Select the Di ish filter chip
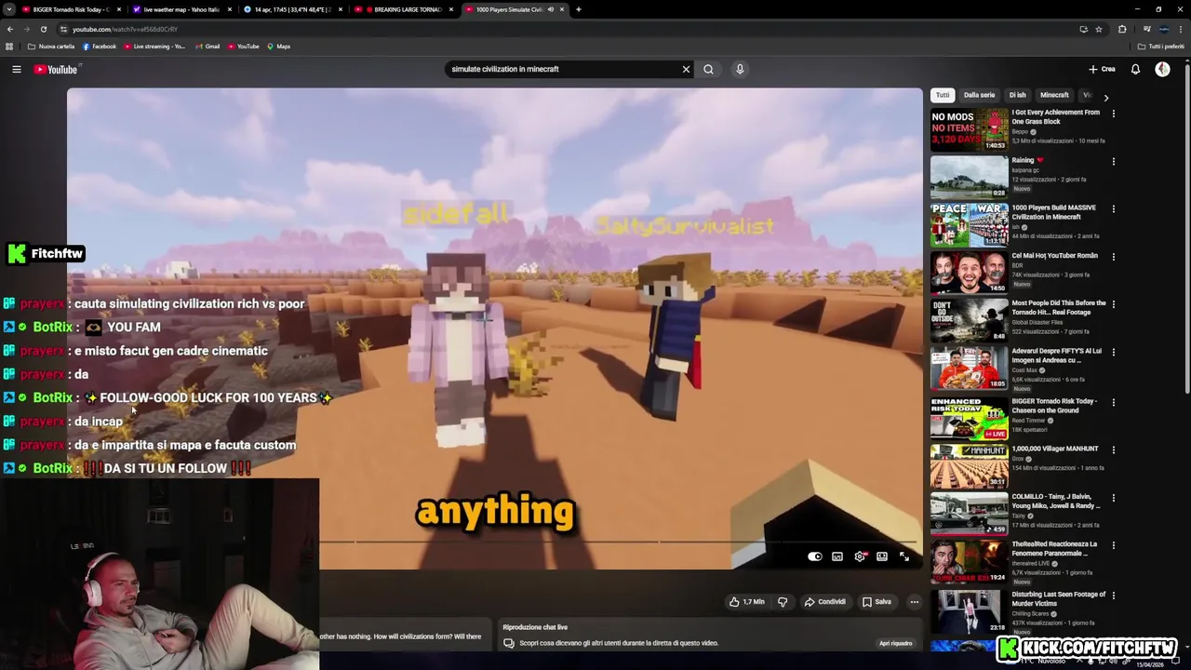The image size is (1191, 670). pyautogui.click(x=1018, y=95)
